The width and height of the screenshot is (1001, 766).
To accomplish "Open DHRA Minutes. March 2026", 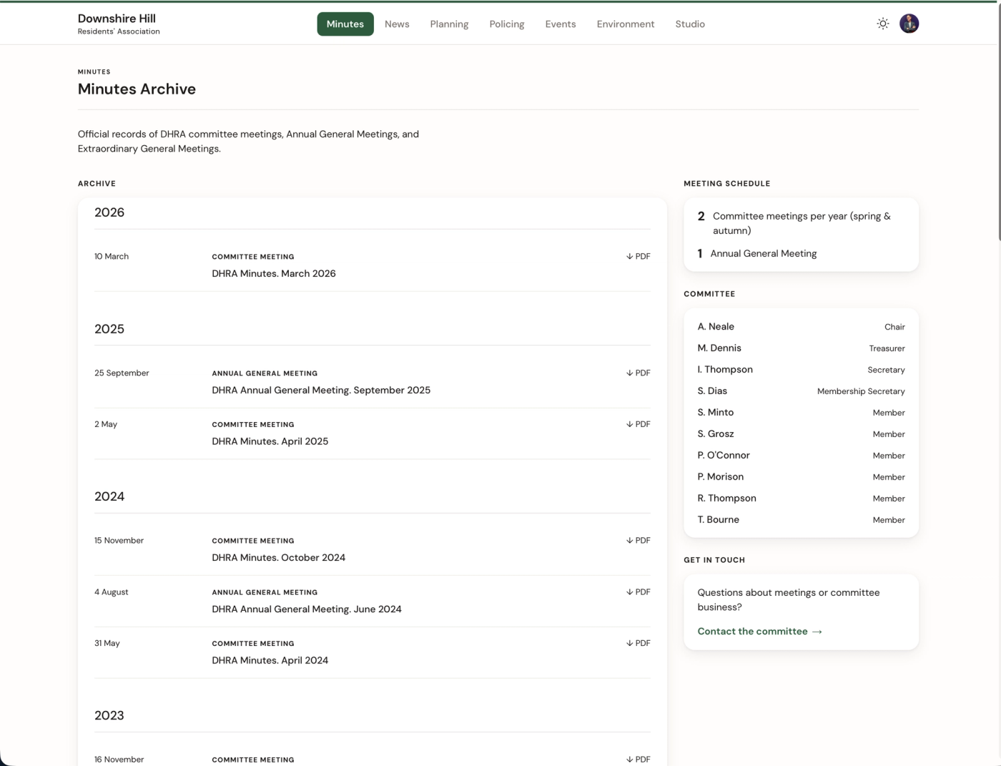I will [274, 273].
